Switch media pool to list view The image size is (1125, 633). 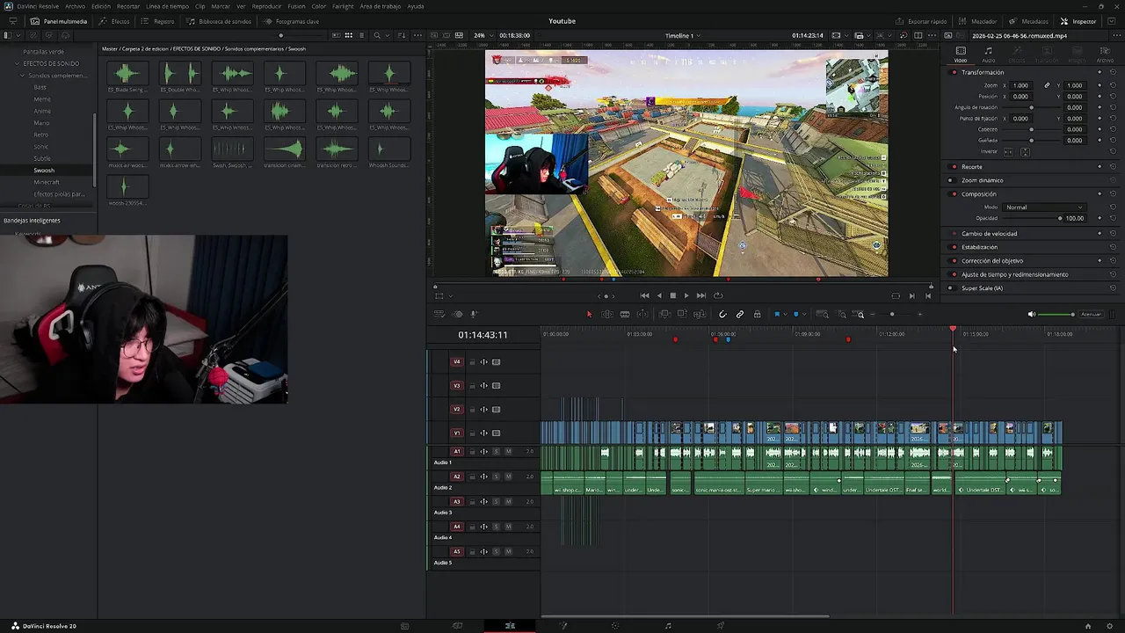click(361, 35)
